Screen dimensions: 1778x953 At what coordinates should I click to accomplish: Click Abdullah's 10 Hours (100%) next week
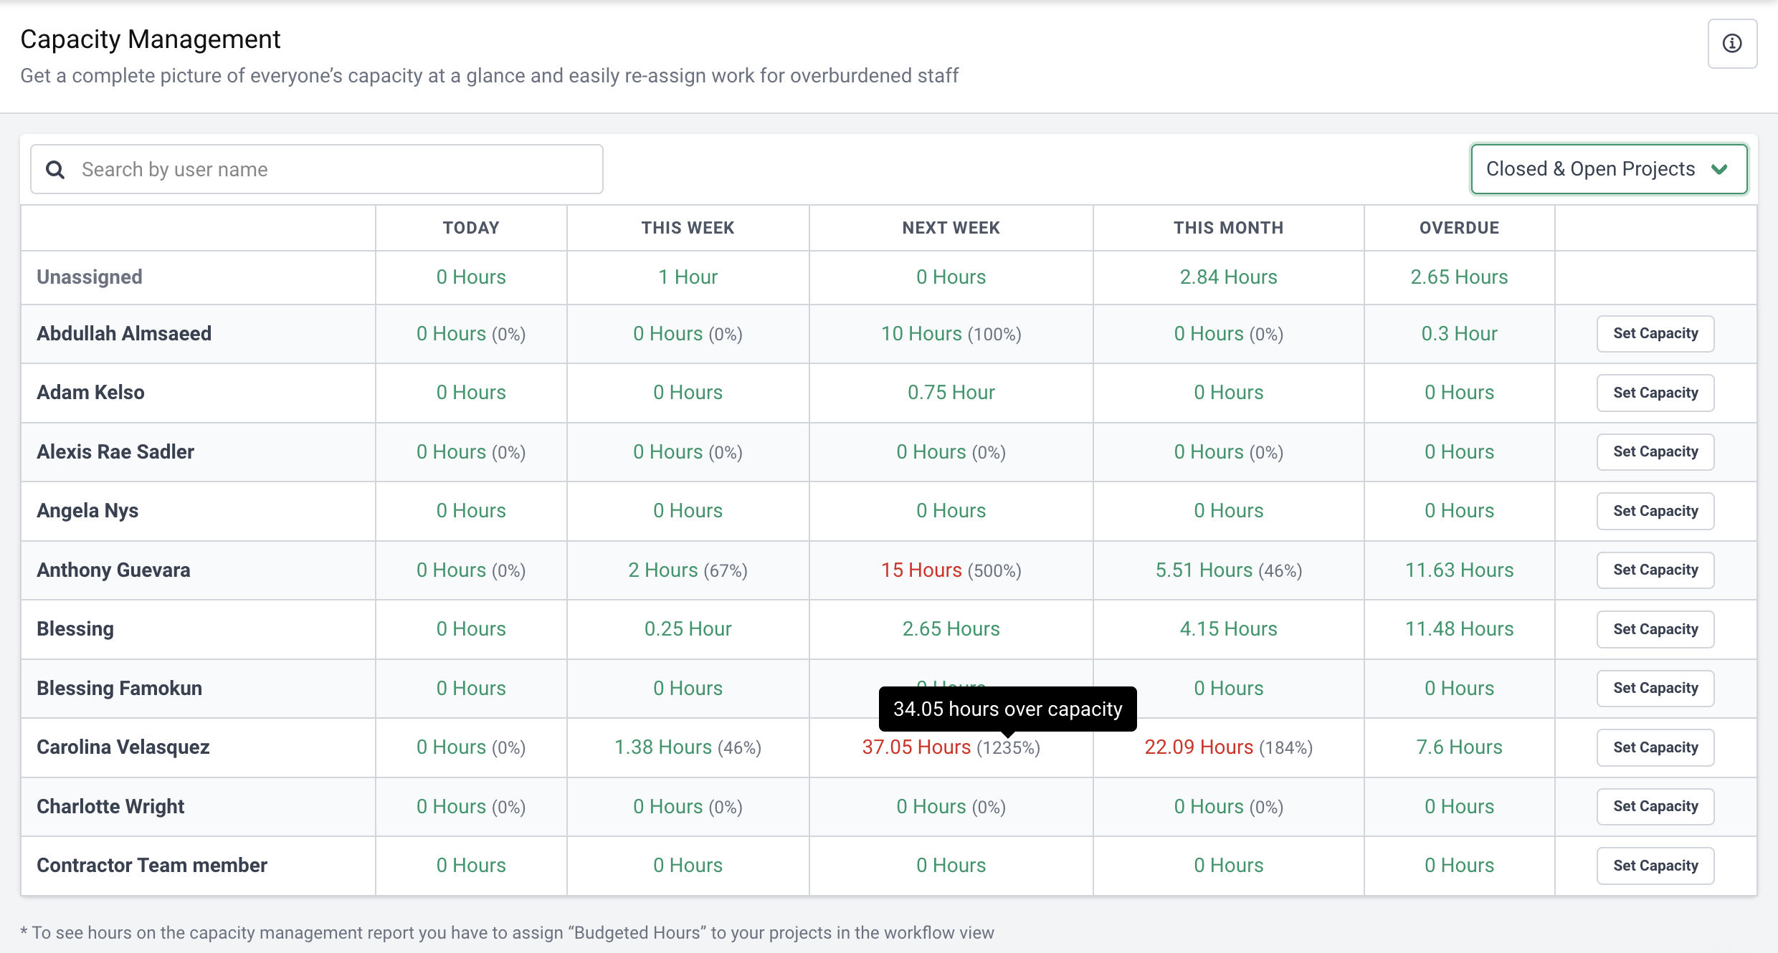click(x=951, y=334)
